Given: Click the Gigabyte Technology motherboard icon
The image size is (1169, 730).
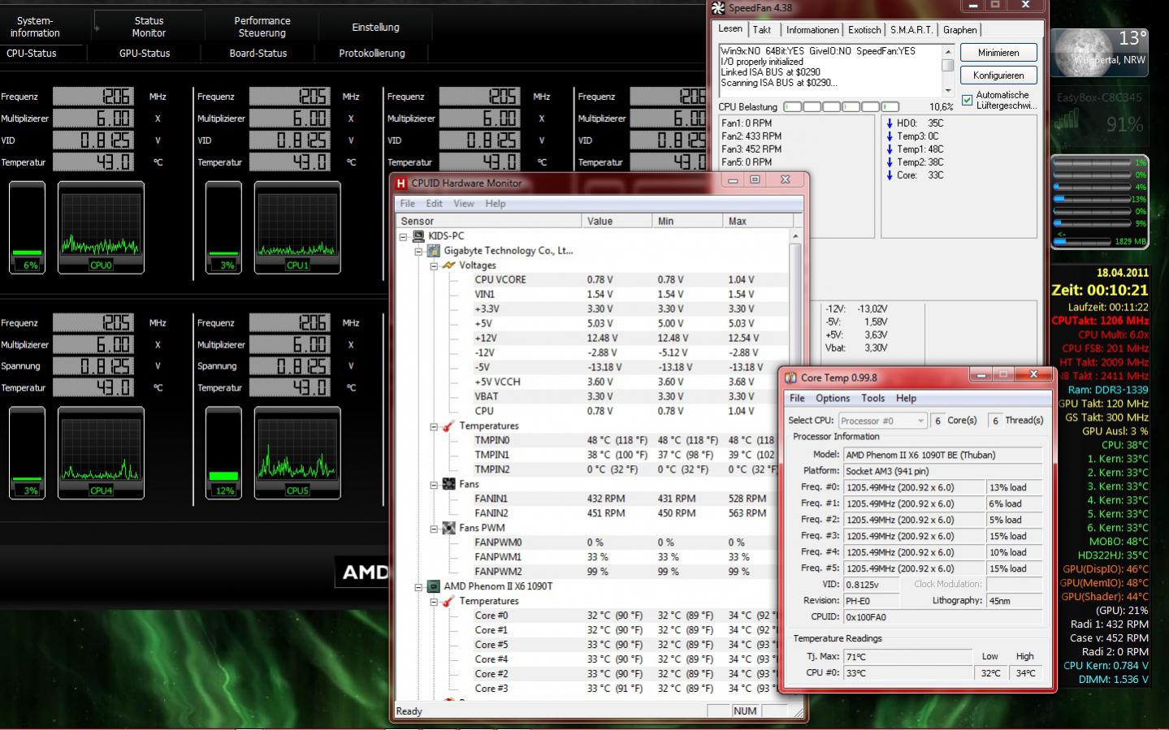Looking at the screenshot, I should click(x=434, y=251).
